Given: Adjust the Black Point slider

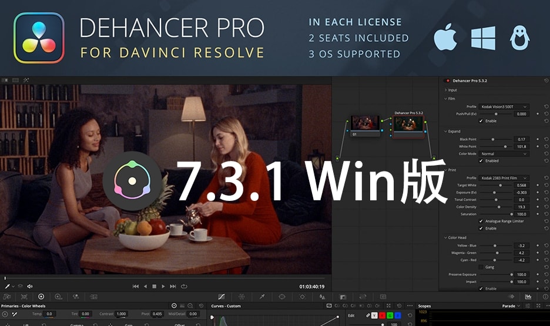Looking at the screenshot, I should (x=495, y=140).
